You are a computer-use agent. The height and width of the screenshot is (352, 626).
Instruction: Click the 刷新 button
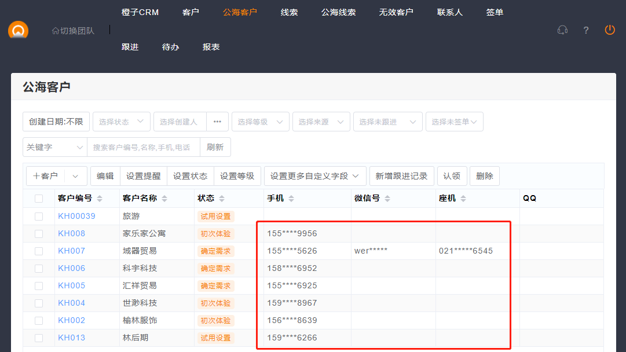coord(215,147)
